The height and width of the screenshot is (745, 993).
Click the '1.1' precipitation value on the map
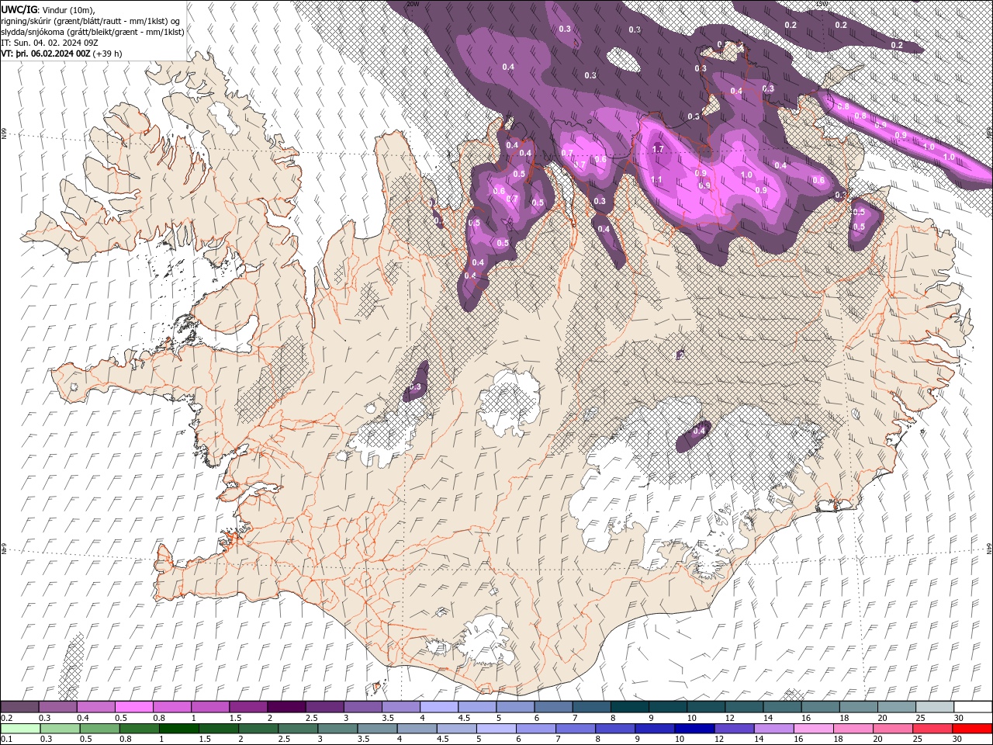[656, 180]
